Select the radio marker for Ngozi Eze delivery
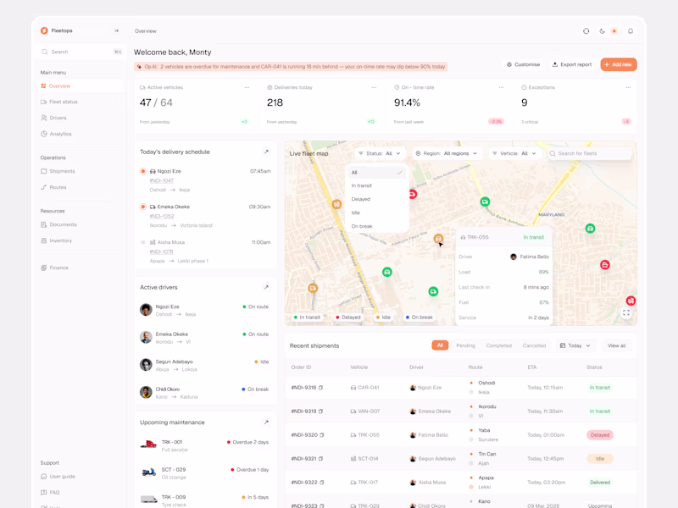Screen dimensions: 678x508 [142, 172]
